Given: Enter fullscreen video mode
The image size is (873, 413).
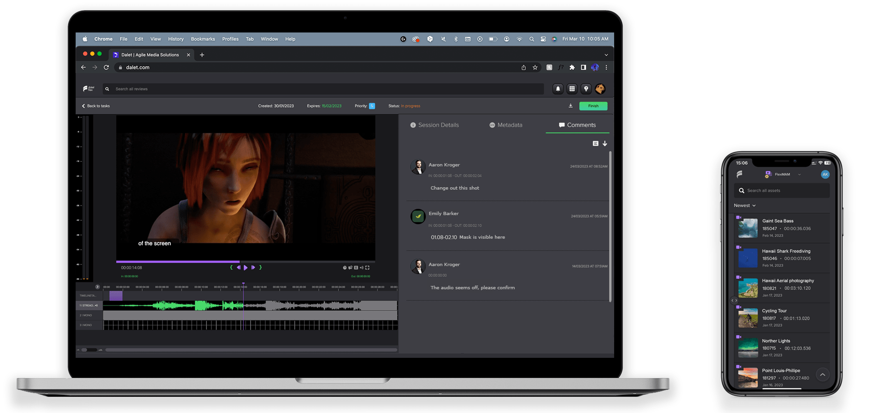Looking at the screenshot, I should pos(367,267).
